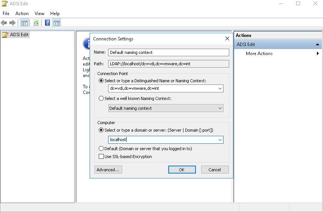Select Distinguished Name or Naming Context radio
The width and height of the screenshot is (323, 212).
101,81
